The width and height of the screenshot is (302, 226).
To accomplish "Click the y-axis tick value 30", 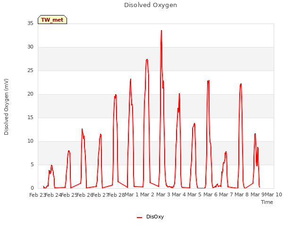I will point(30,47).
